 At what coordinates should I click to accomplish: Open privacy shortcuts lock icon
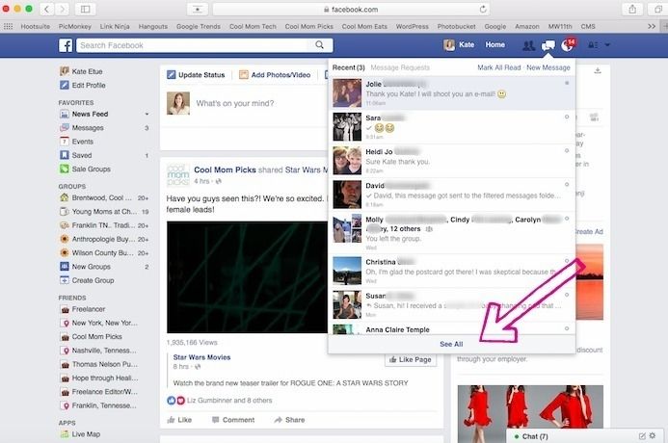pos(593,44)
